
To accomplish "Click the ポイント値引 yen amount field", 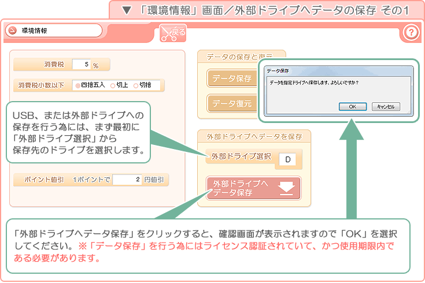I will [127, 180].
